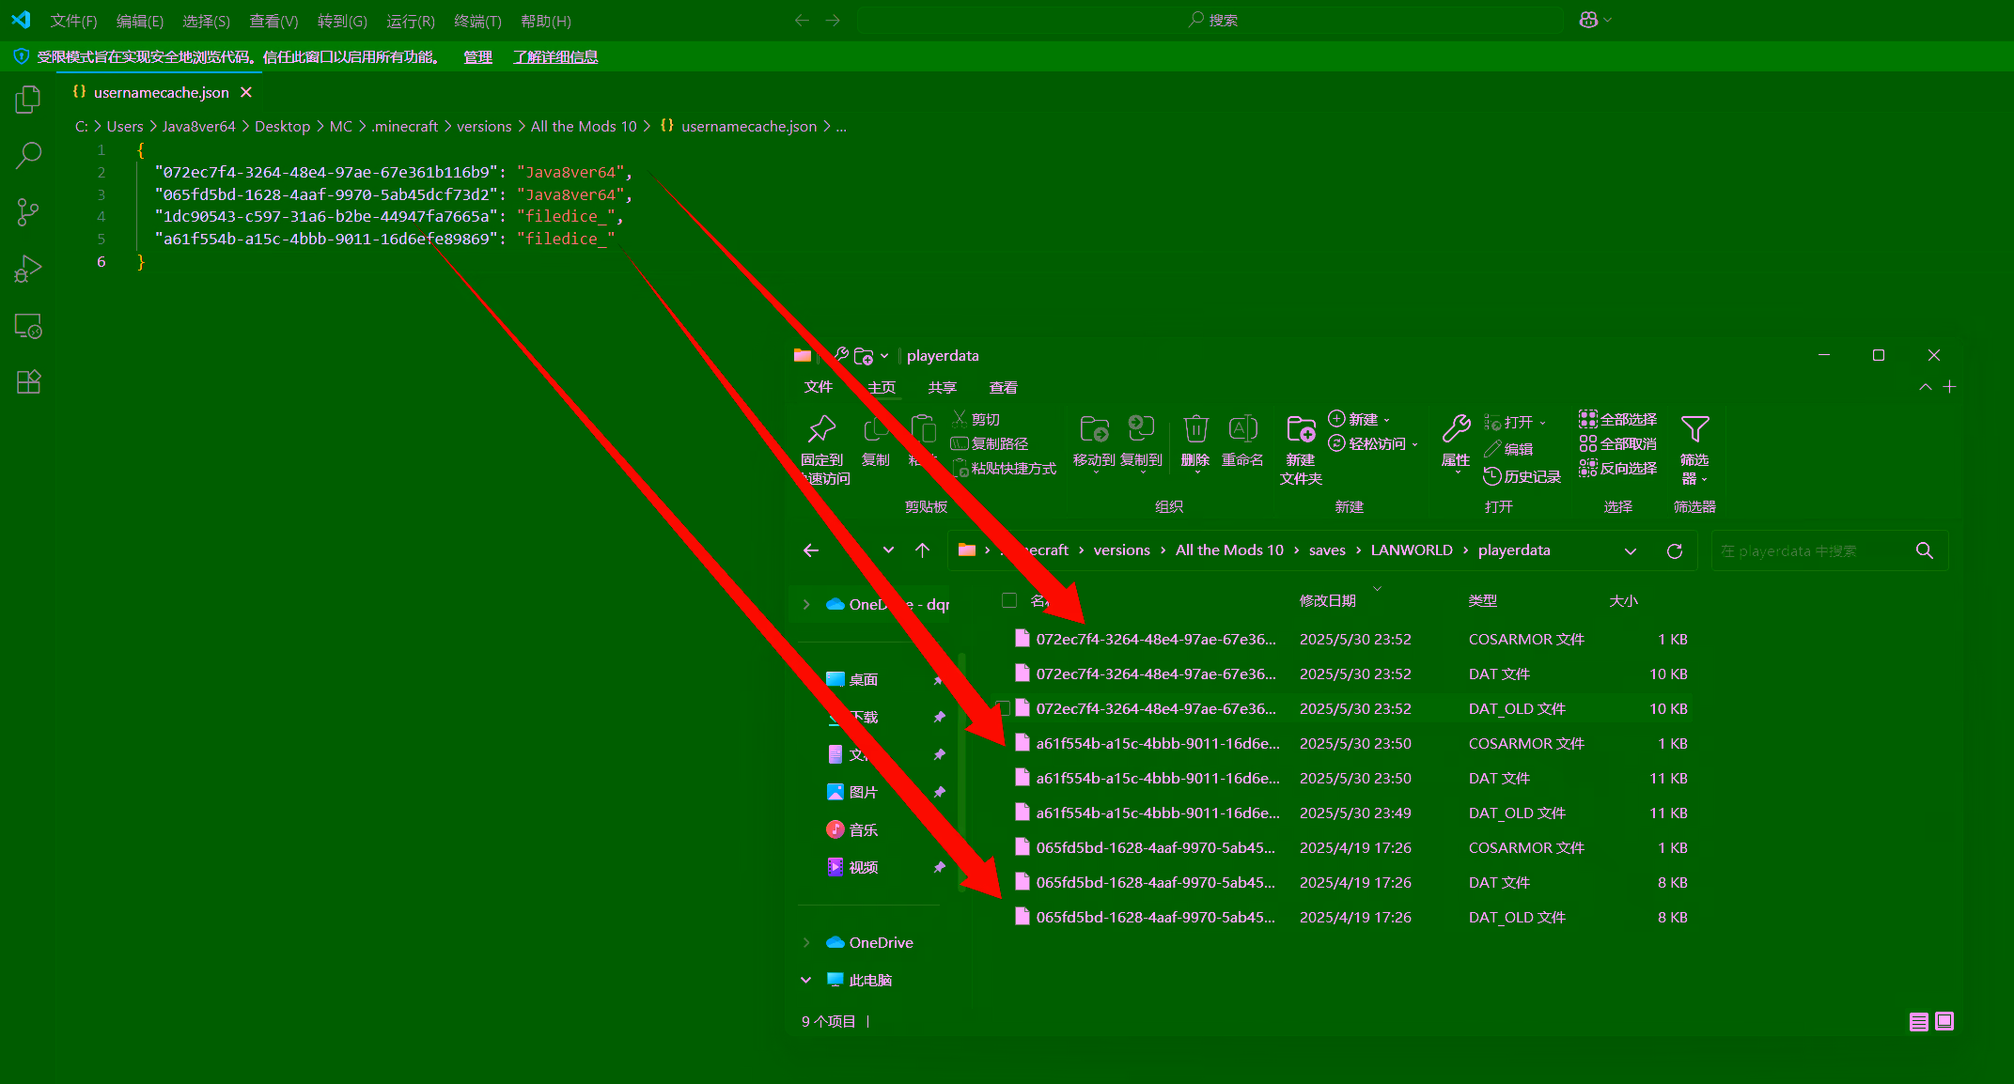Open the VS Code Explorer sidebar icon
Image resolution: width=2014 pixels, height=1084 pixels.
tap(28, 100)
